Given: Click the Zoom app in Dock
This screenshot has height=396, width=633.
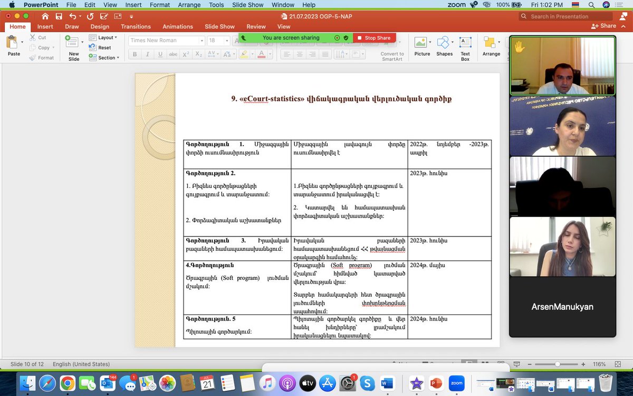Looking at the screenshot, I should (456, 383).
